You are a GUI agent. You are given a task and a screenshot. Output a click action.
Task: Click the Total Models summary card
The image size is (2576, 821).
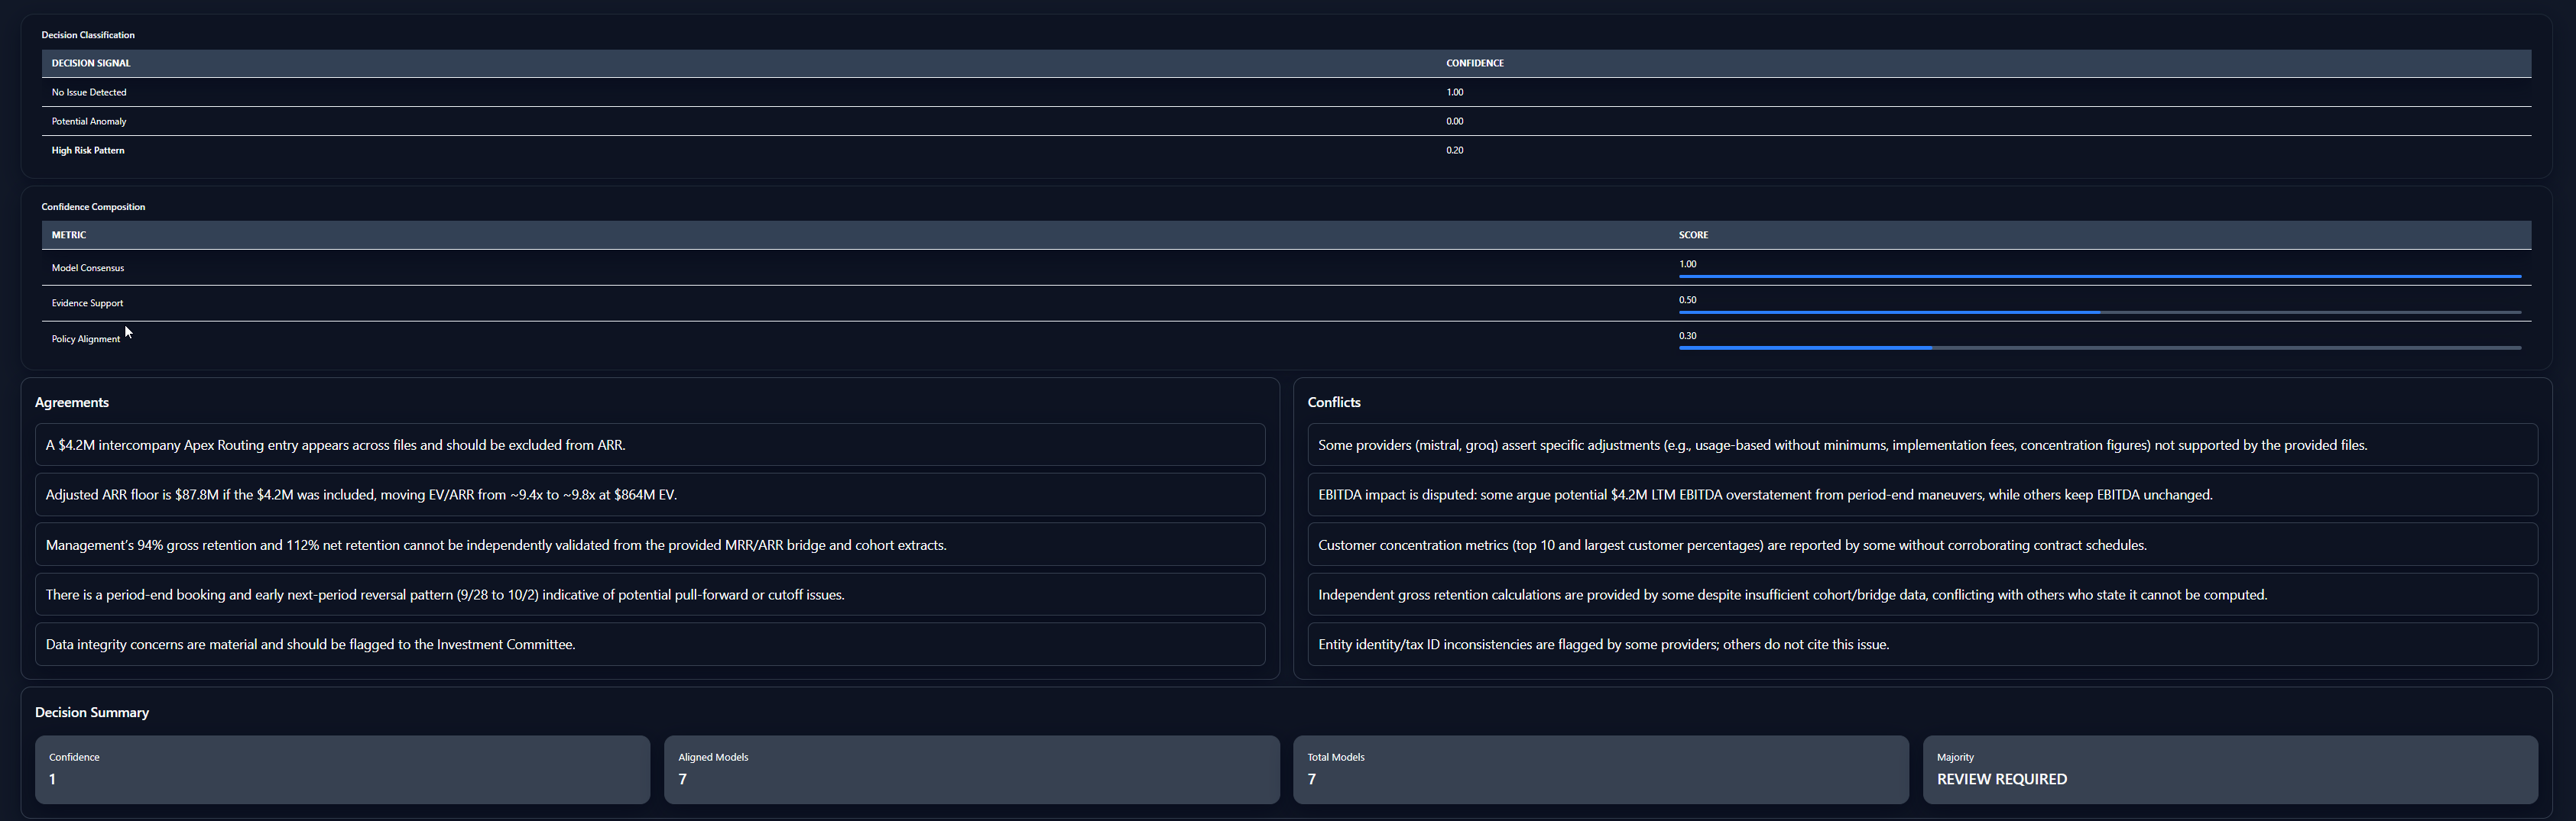tap(1601, 769)
